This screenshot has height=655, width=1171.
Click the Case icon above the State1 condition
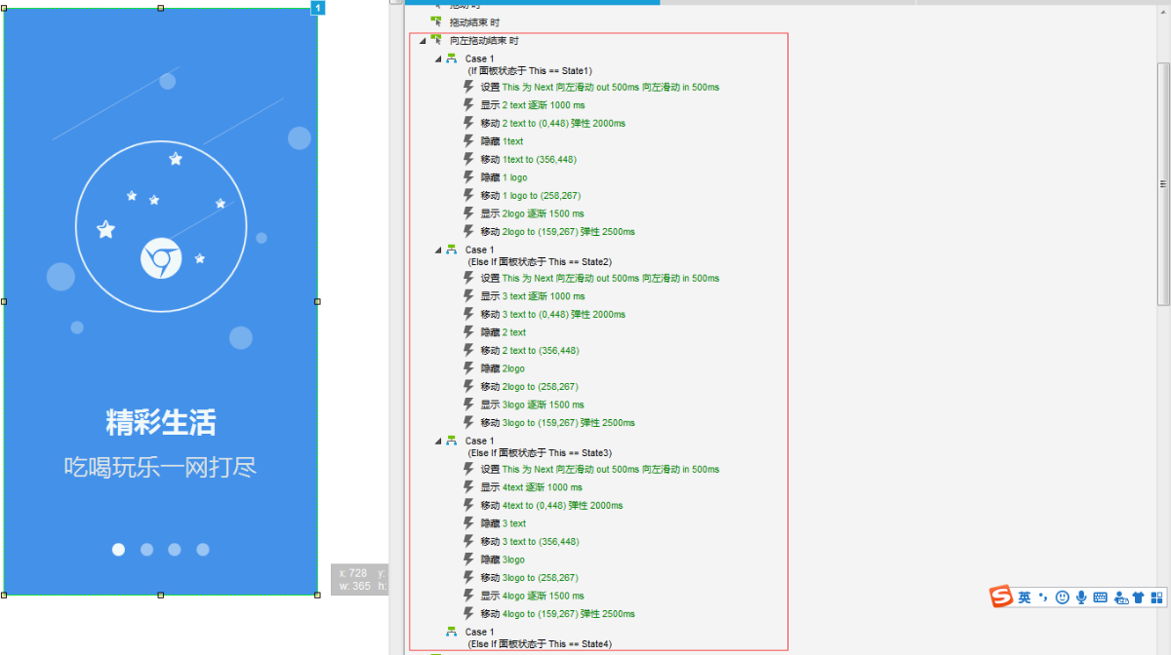click(451, 58)
